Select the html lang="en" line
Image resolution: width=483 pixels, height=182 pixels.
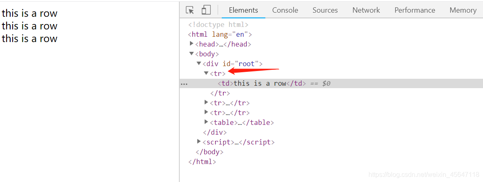(220, 34)
